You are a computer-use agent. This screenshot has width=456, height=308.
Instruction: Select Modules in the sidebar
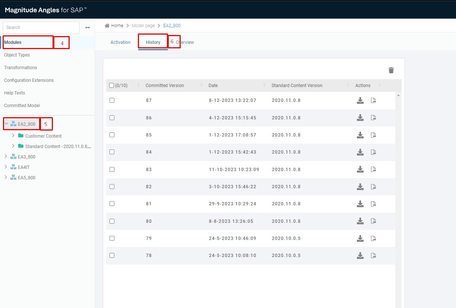click(x=13, y=42)
